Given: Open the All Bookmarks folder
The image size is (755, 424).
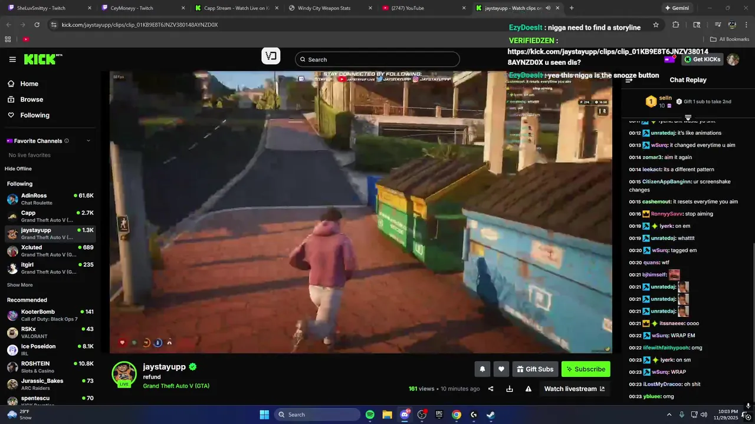Looking at the screenshot, I should coord(730,39).
